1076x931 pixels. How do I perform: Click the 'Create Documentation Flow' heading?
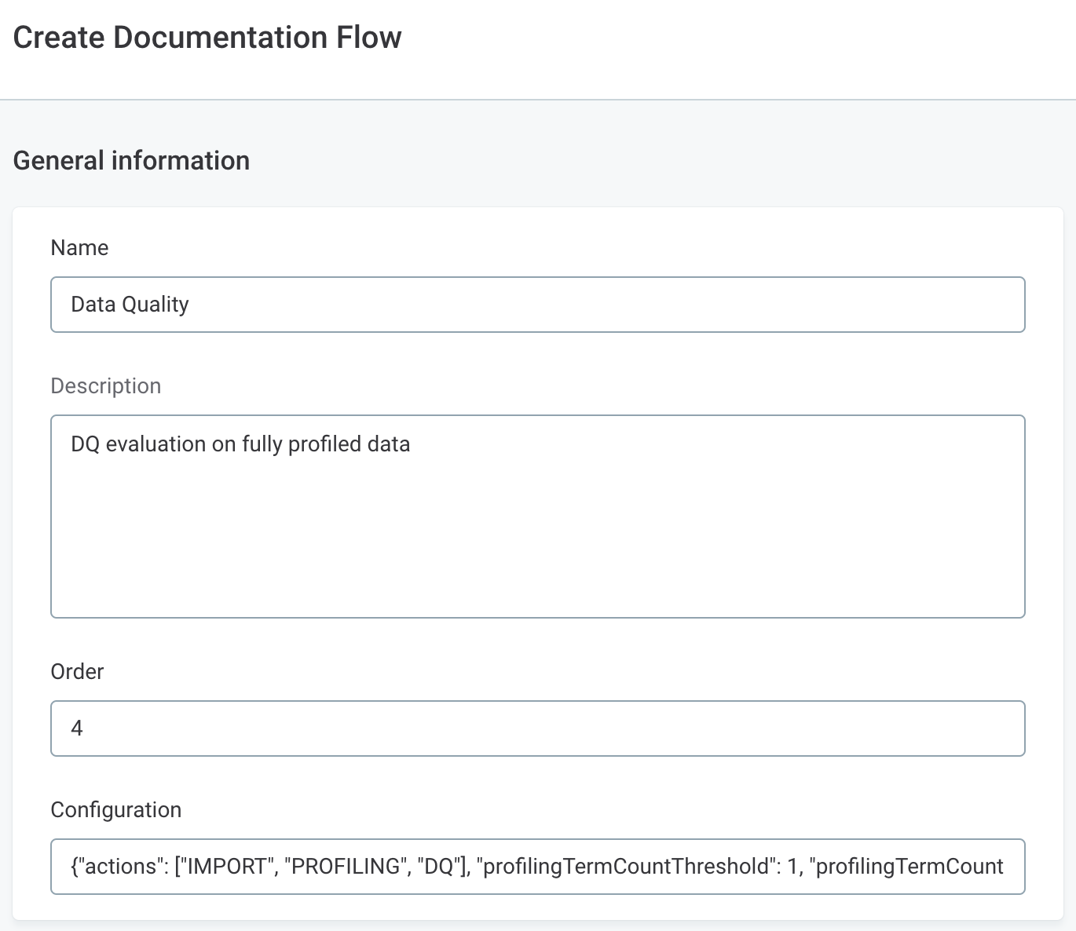207,37
